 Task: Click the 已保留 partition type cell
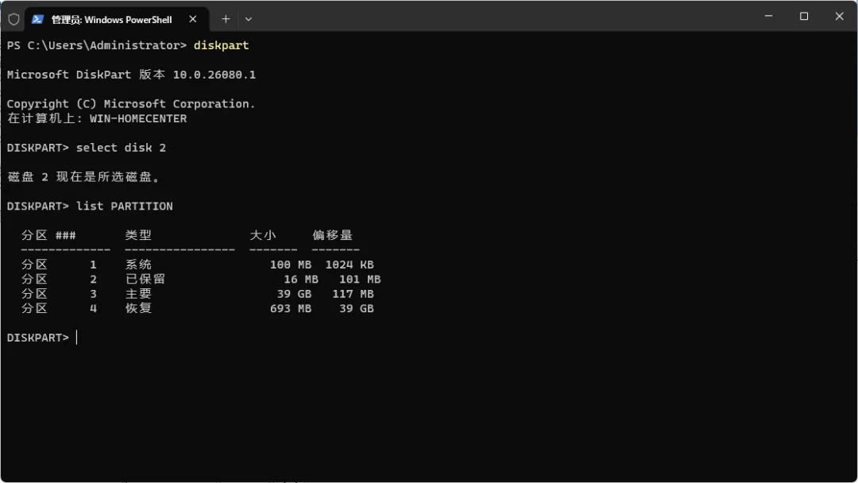pos(145,279)
